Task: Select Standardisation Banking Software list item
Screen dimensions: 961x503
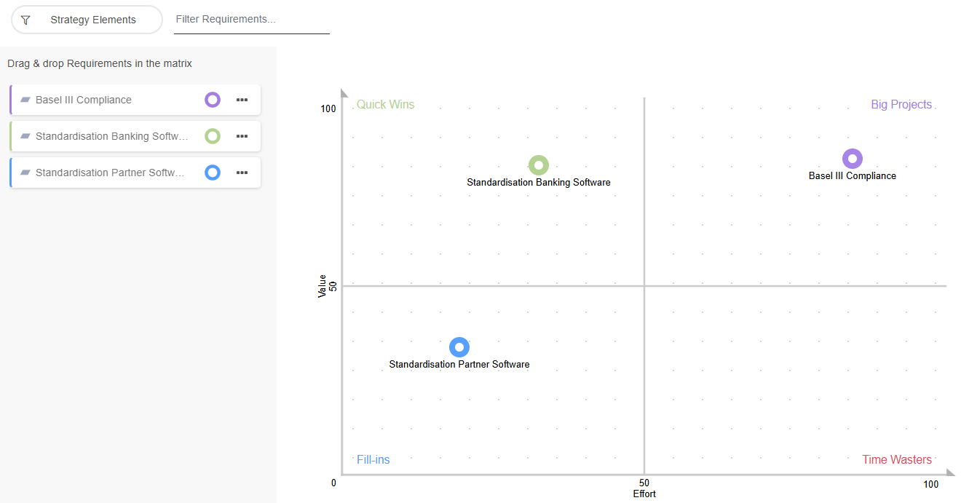Action: [109, 136]
